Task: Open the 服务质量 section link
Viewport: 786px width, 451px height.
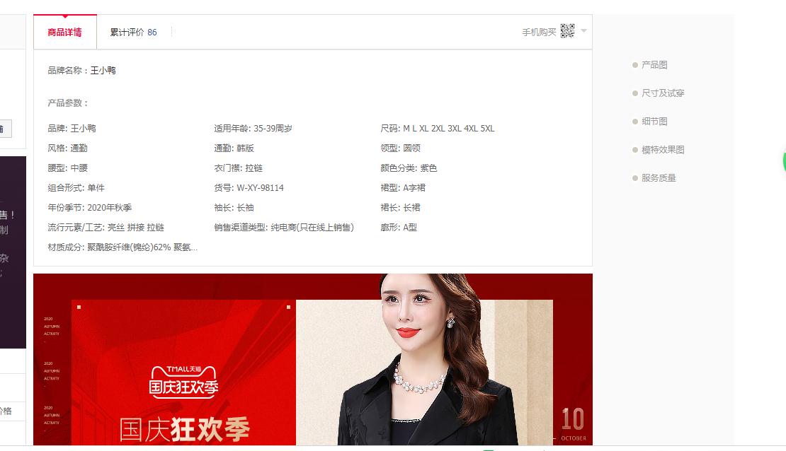Action: [658, 178]
